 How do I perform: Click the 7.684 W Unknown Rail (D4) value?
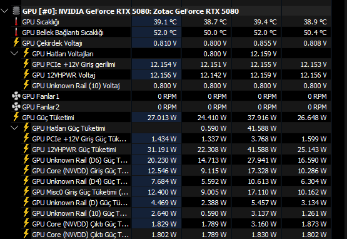point(164,181)
